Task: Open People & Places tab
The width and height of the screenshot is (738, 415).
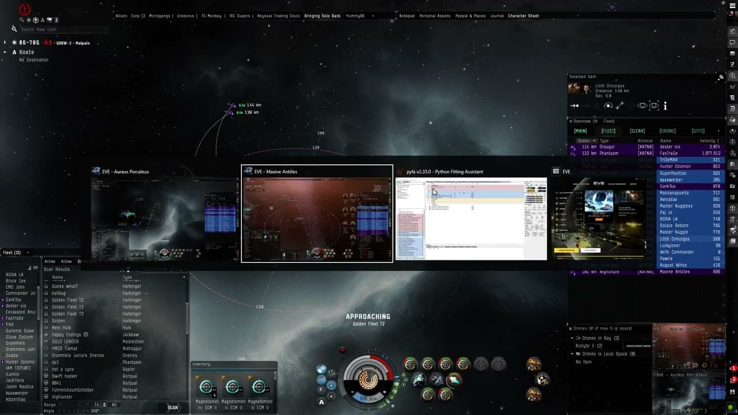Action: point(470,16)
